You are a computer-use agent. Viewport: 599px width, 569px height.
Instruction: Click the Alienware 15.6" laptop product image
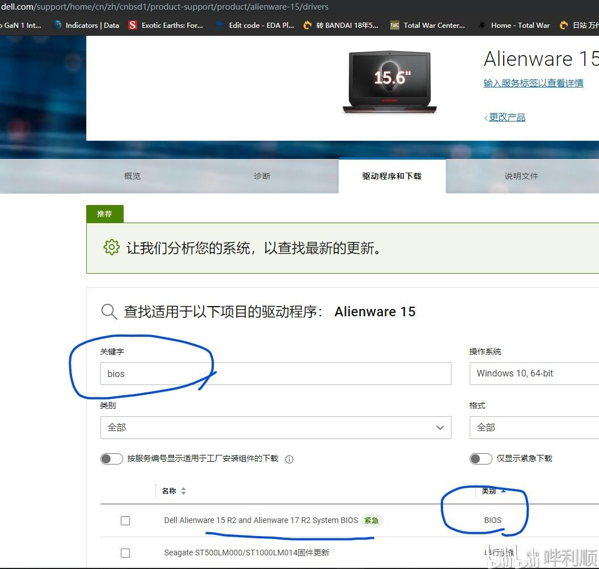[390, 82]
